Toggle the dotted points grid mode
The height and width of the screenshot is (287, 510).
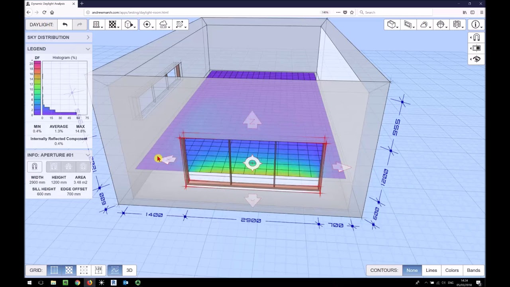[x=84, y=270]
